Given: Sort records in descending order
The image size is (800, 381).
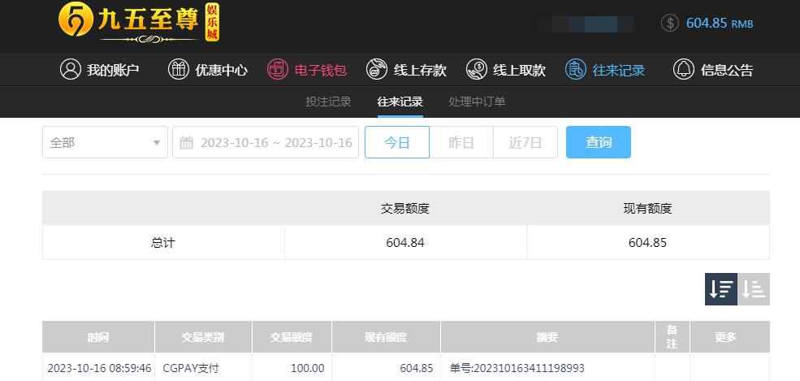Looking at the screenshot, I should point(721,289).
